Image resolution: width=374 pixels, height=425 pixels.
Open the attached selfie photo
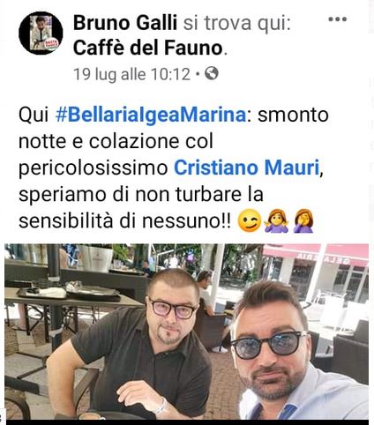[186, 332]
